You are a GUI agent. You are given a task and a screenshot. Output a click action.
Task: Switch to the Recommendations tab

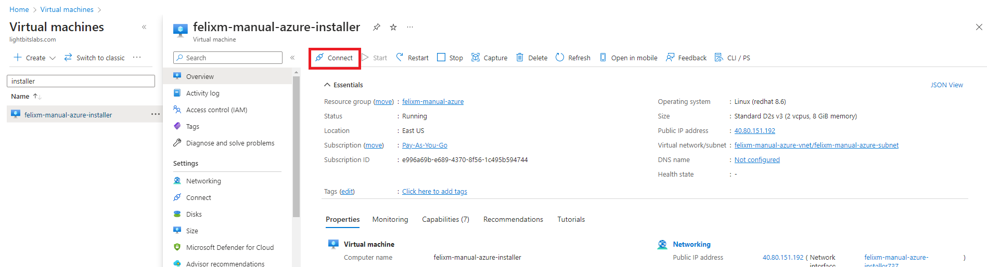point(513,219)
